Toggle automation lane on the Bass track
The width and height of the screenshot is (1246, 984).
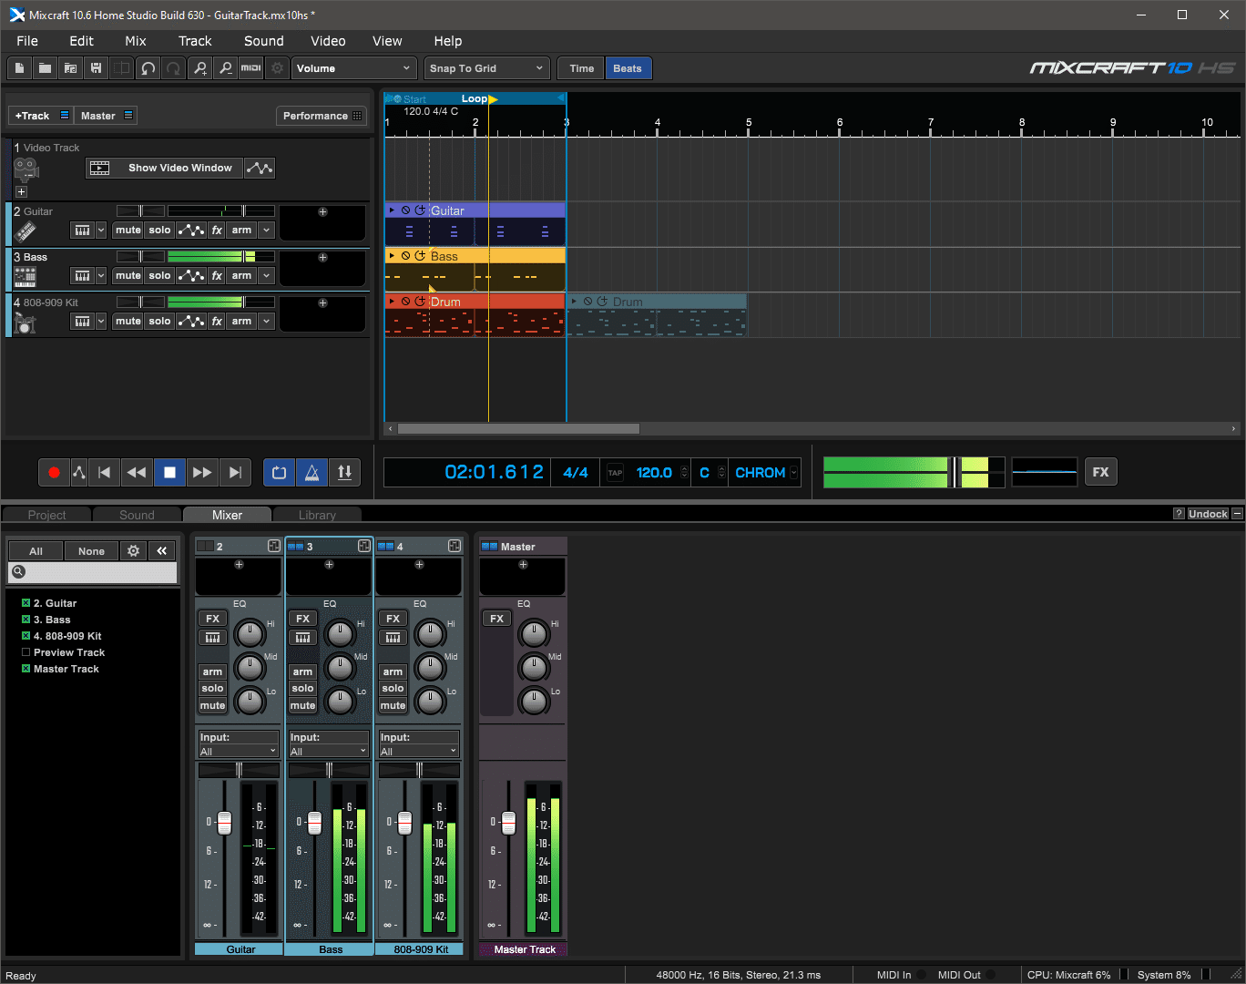(x=190, y=276)
